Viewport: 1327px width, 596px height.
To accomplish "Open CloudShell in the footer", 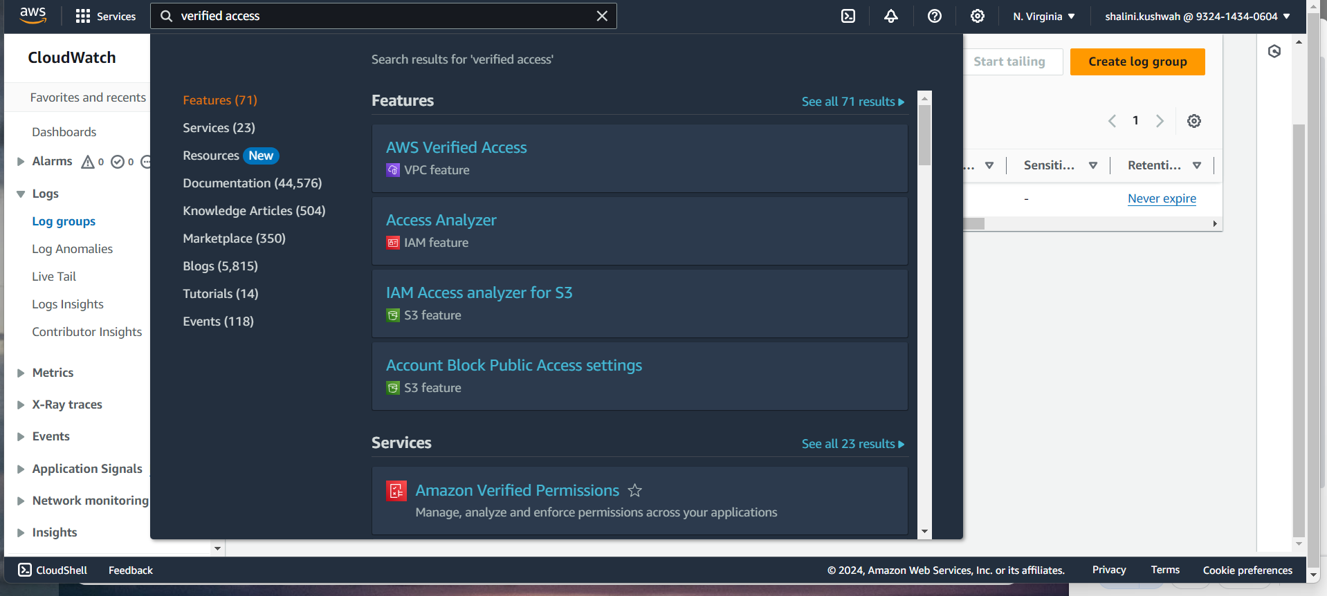I will click(53, 570).
